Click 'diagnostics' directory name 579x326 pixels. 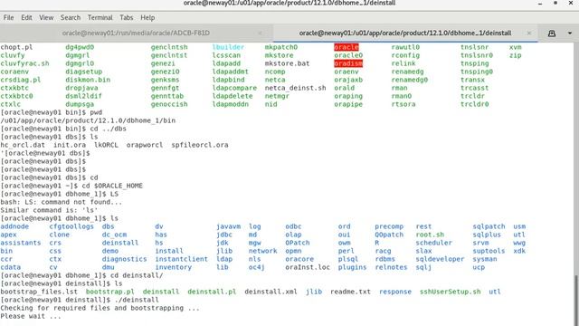[125, 259]
